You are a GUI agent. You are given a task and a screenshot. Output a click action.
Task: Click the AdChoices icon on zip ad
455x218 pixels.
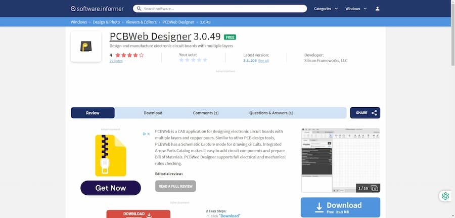(x=145, y=134)
